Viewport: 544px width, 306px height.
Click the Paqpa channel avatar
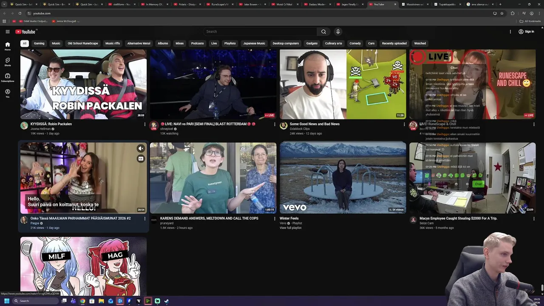pyautogui.click(x=24, y=220)
